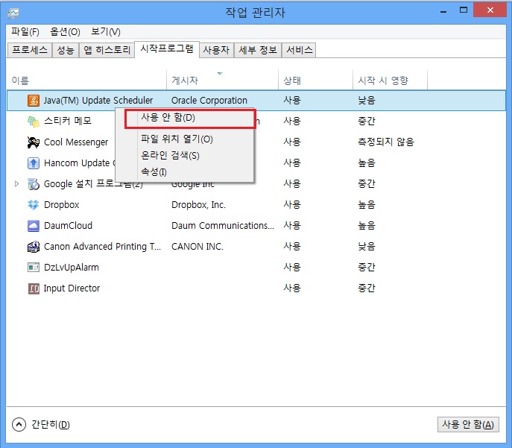The image size is (512, 448).
Task: Open the 파일(F) menu
Action: click(x=25, y=31)
